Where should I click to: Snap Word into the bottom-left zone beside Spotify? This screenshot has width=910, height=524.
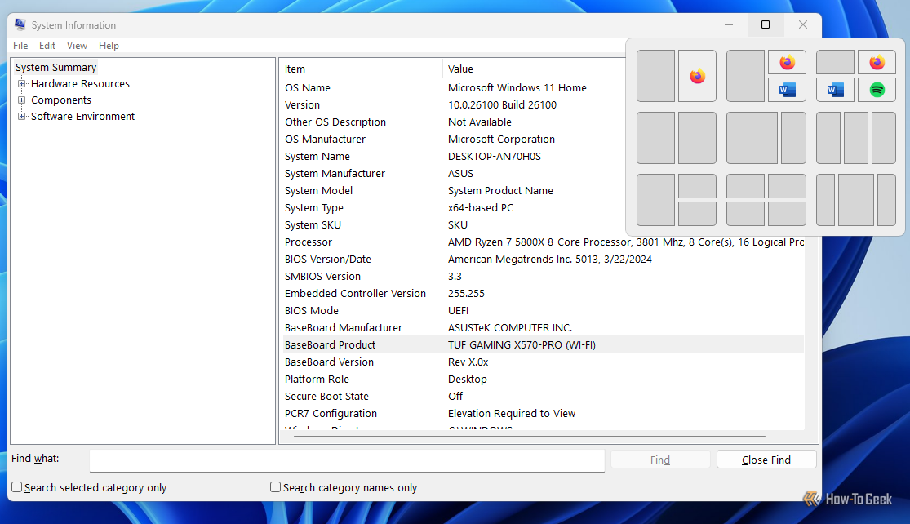[835, 90]
